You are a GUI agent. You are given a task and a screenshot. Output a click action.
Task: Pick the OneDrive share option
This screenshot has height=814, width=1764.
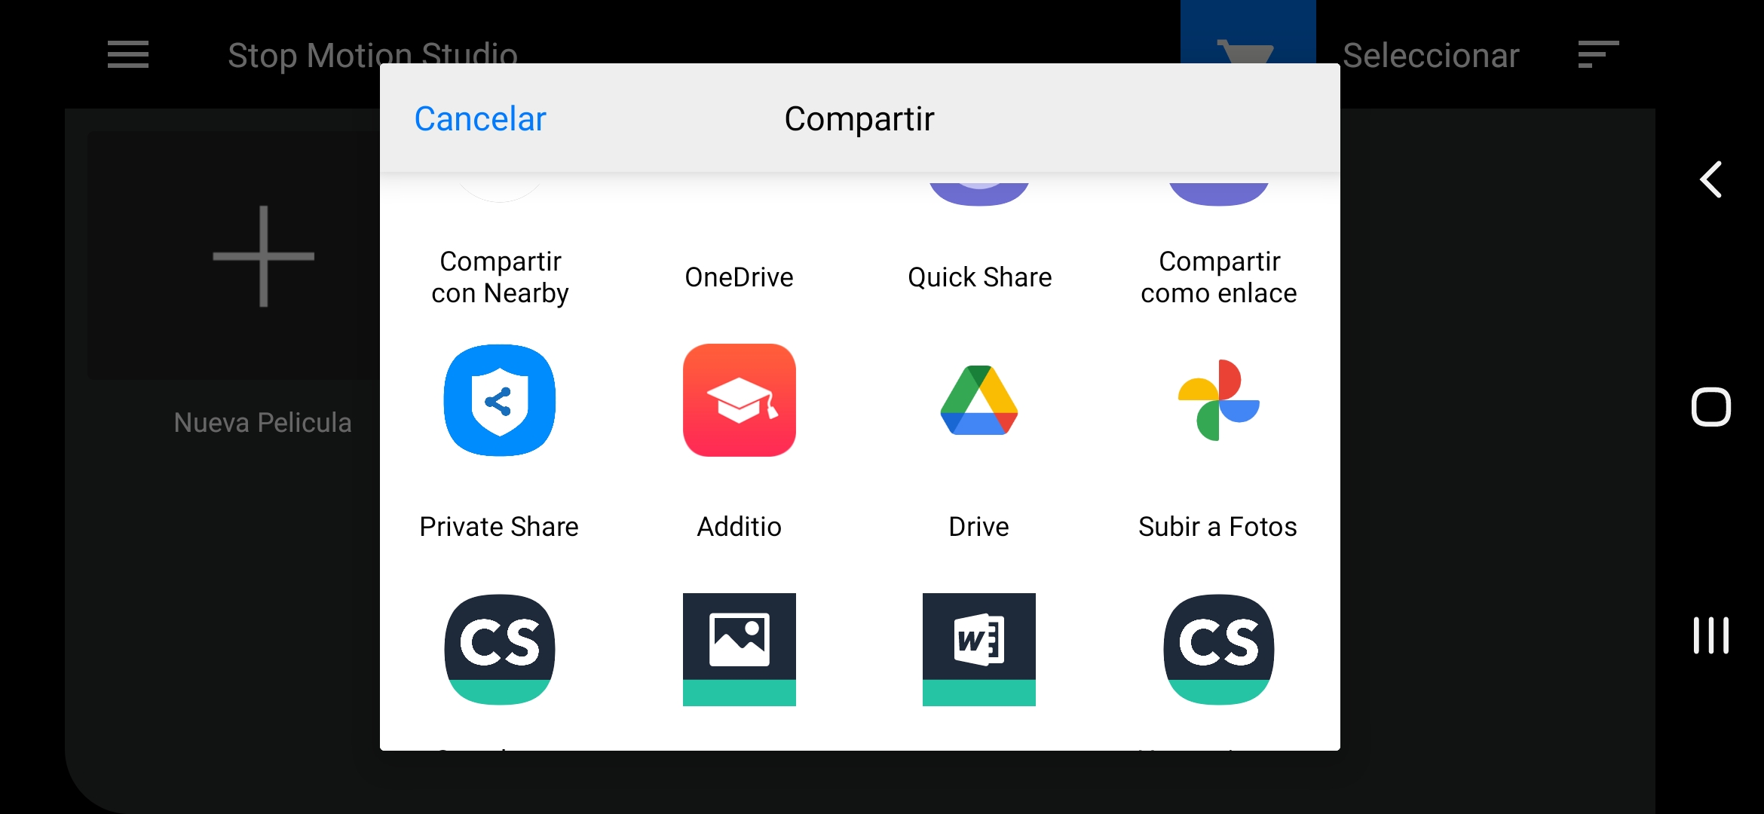(739, 276)
